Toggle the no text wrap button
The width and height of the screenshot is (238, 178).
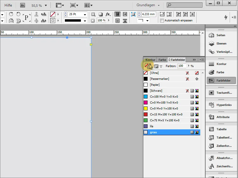[117, 14]
